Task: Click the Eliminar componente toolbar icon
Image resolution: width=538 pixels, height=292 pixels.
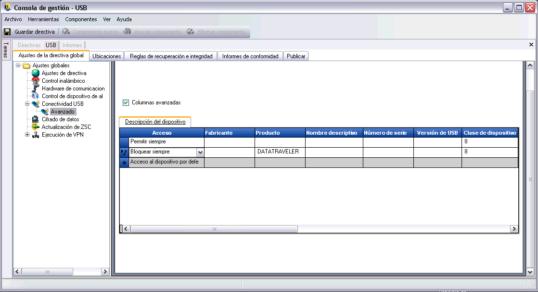Action: tap(191, 32)
